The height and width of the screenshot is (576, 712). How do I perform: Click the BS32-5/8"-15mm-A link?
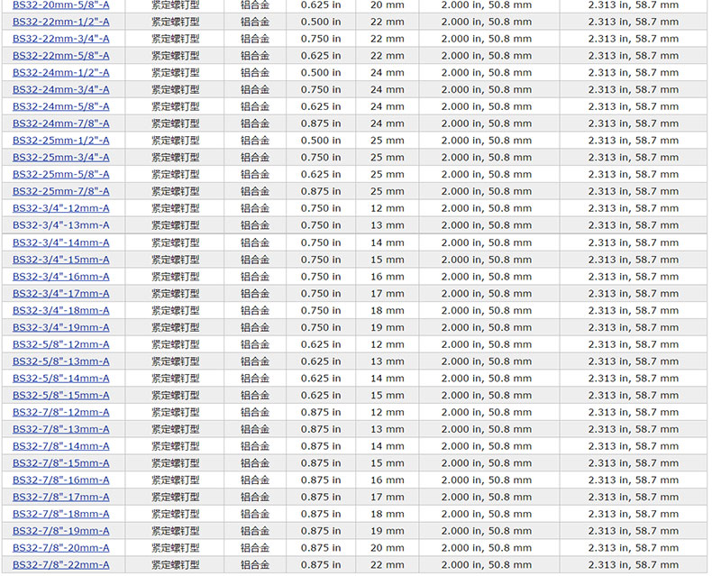coord(61,395)
